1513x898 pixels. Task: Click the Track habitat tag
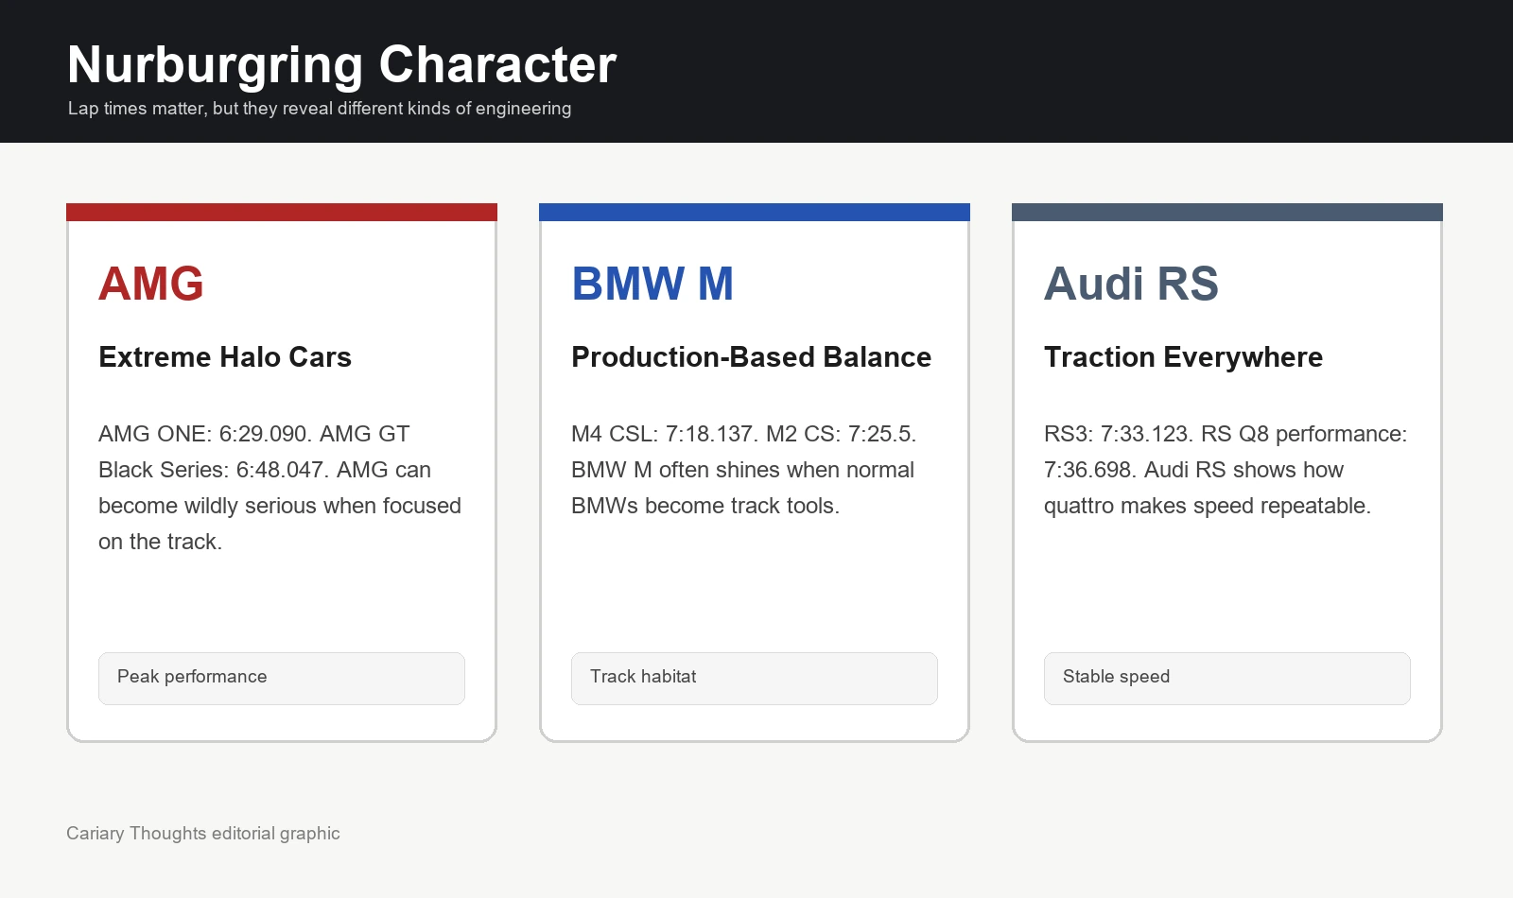pyautogui.click(x=755, y=678)
